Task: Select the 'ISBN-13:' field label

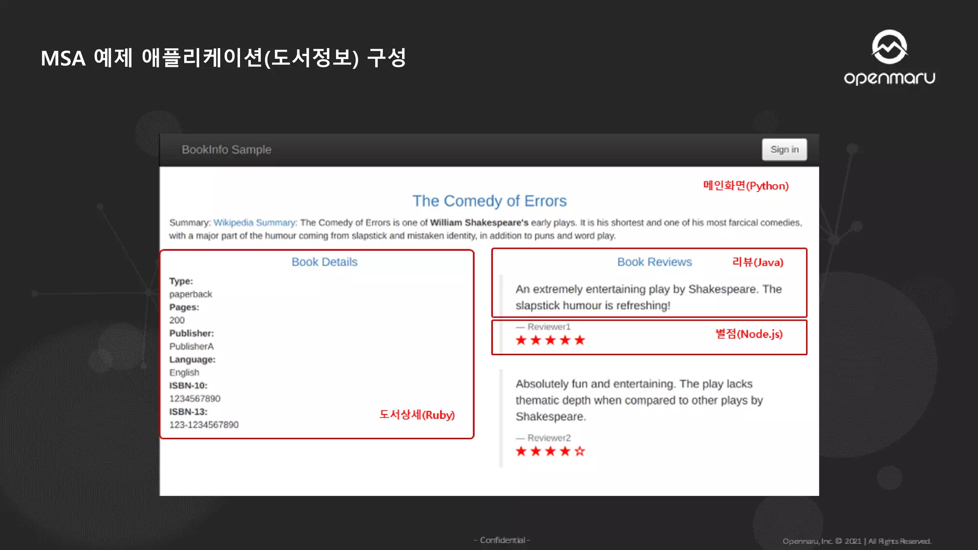Action: point(188,412)
